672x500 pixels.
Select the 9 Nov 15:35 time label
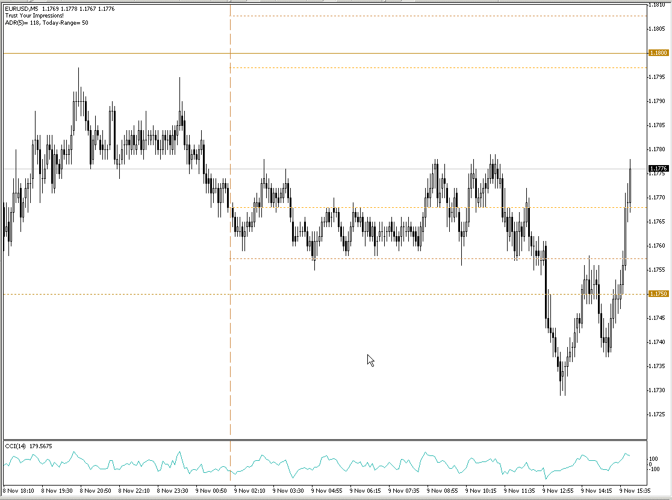pos(636,490)
